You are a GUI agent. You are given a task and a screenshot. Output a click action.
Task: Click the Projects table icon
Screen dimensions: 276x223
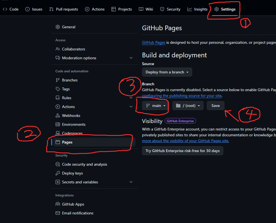[x=114, y=9]
